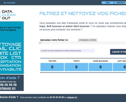Click the blue sidebar banner with Nettoyage text

tap(12, 48)
